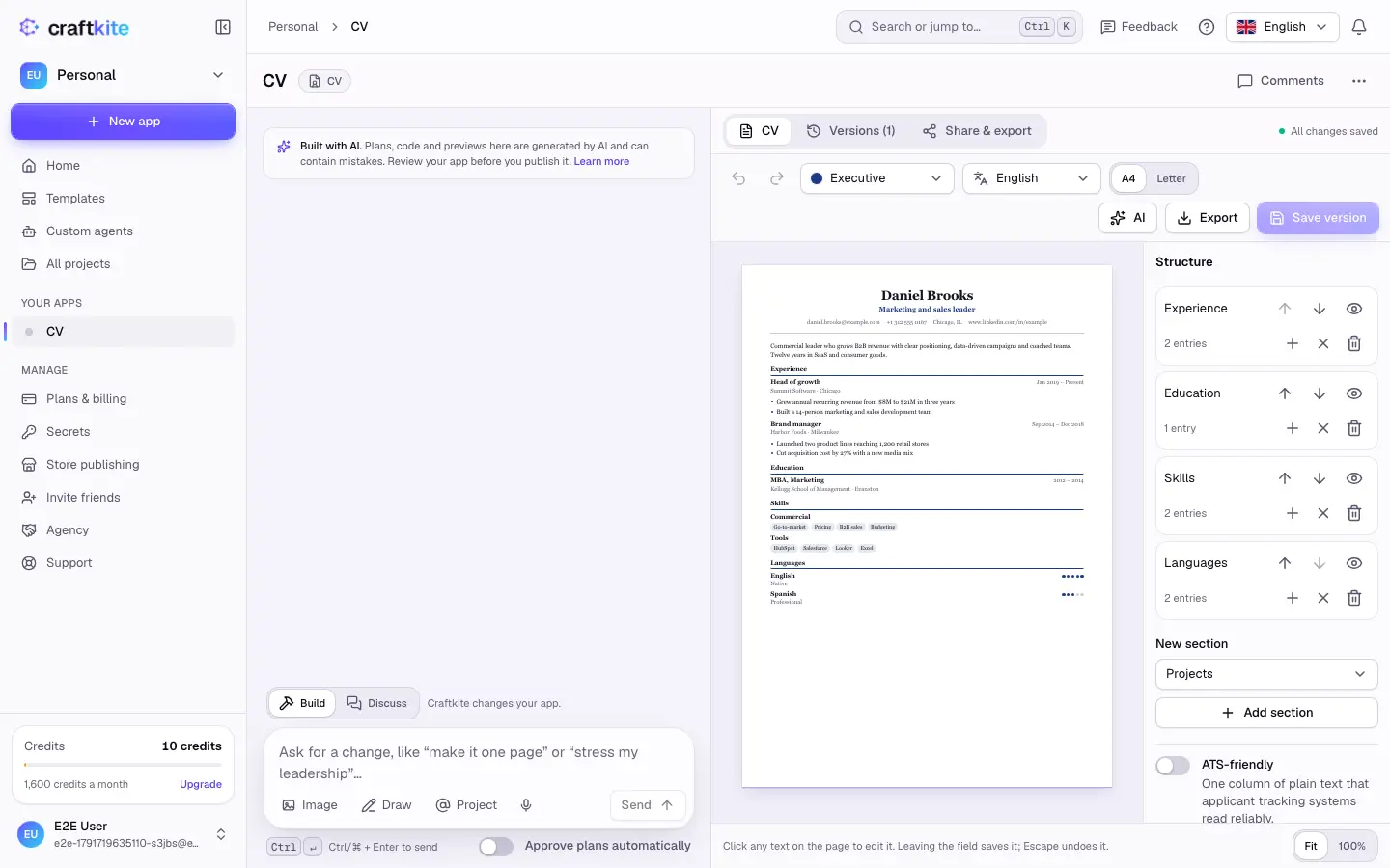
Task: Remove entry from Education with X icon
Action: tap(1323, 428)
